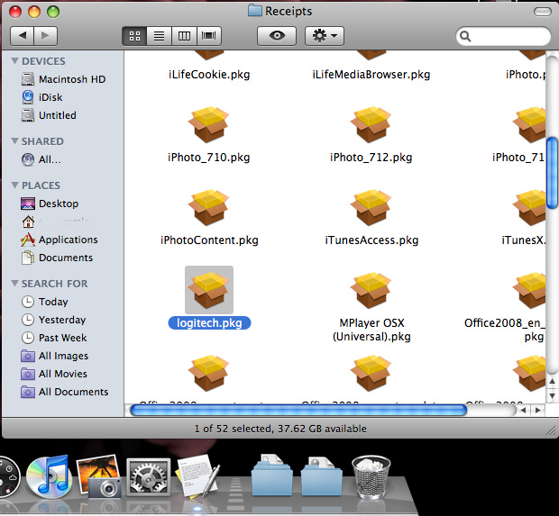Viewport: 559px width, 516px height.
Task: Open Quick Look with the eye button
Action: (277, 36)
